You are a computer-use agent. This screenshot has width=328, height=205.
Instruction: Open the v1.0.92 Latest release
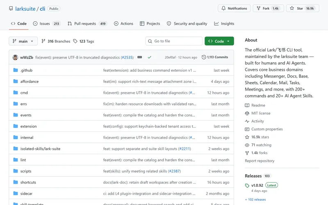coord(261,185)
